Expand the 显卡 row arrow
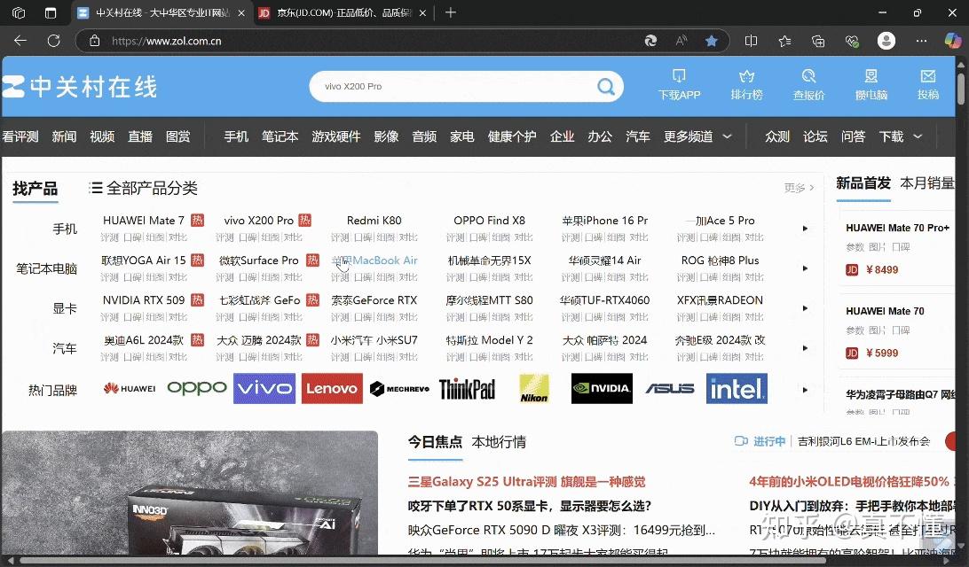 (x=805, y=308)
